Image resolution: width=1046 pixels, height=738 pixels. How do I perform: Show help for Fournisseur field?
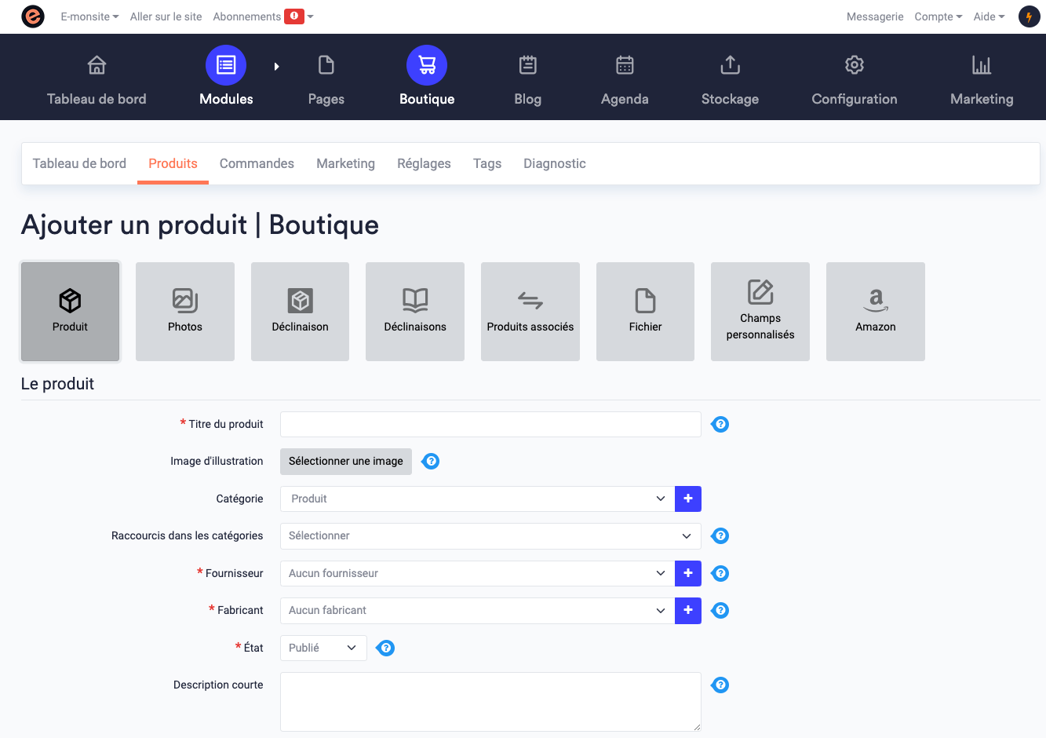coord(720,574)
